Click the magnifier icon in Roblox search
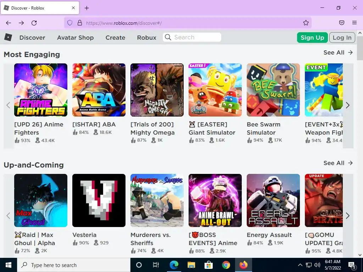Viewport: 363px width, 272px height. 168,37
